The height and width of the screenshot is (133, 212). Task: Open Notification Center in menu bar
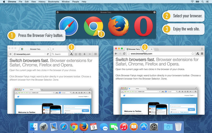(x=207, y=2)
